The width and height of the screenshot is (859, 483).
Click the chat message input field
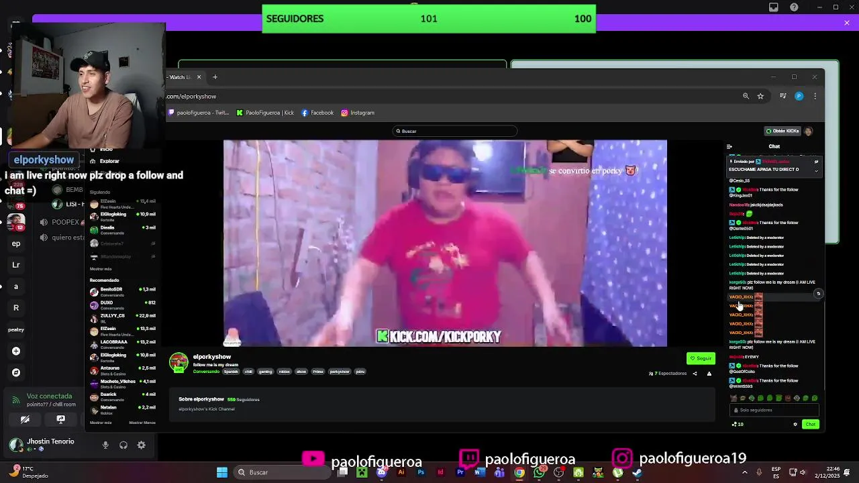[774, 410]
